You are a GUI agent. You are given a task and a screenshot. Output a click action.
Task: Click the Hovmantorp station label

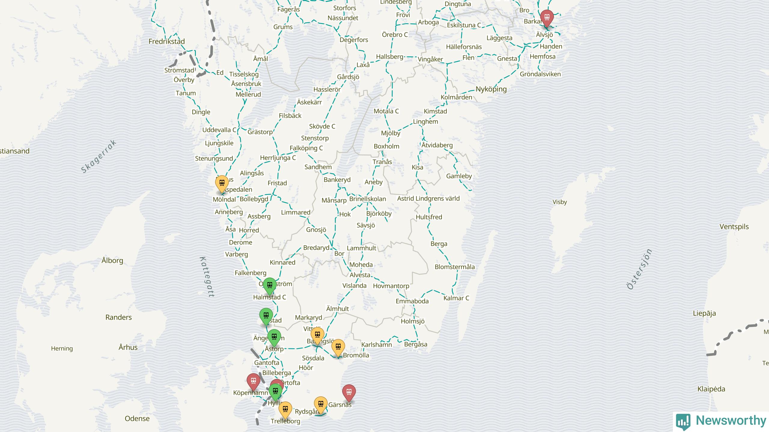[391, 286]
